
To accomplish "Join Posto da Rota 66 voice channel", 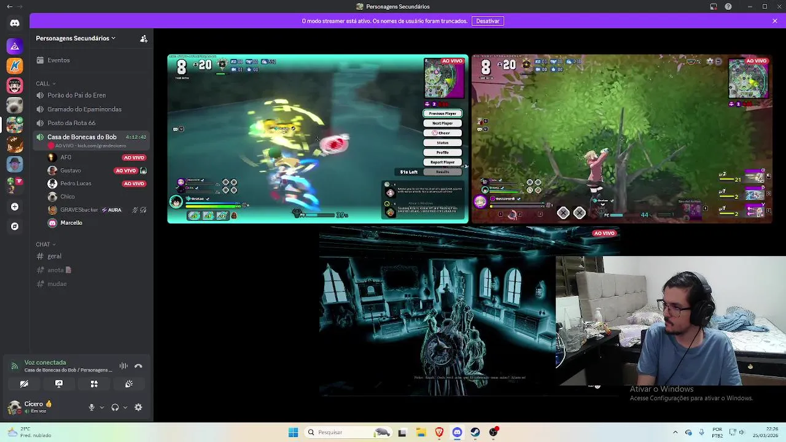I will [92, 123].
